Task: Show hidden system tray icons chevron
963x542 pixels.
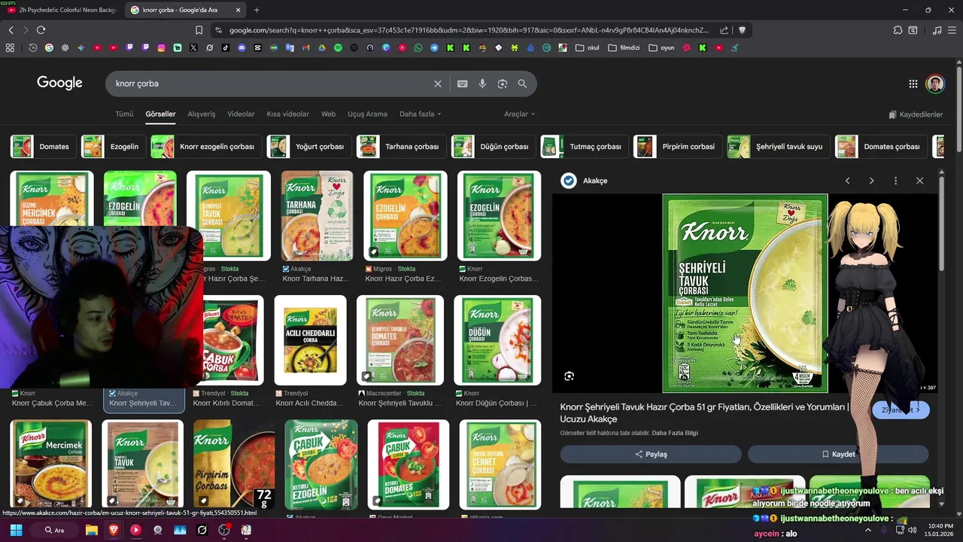Action: pyautogui.click(x=867, y=530)
